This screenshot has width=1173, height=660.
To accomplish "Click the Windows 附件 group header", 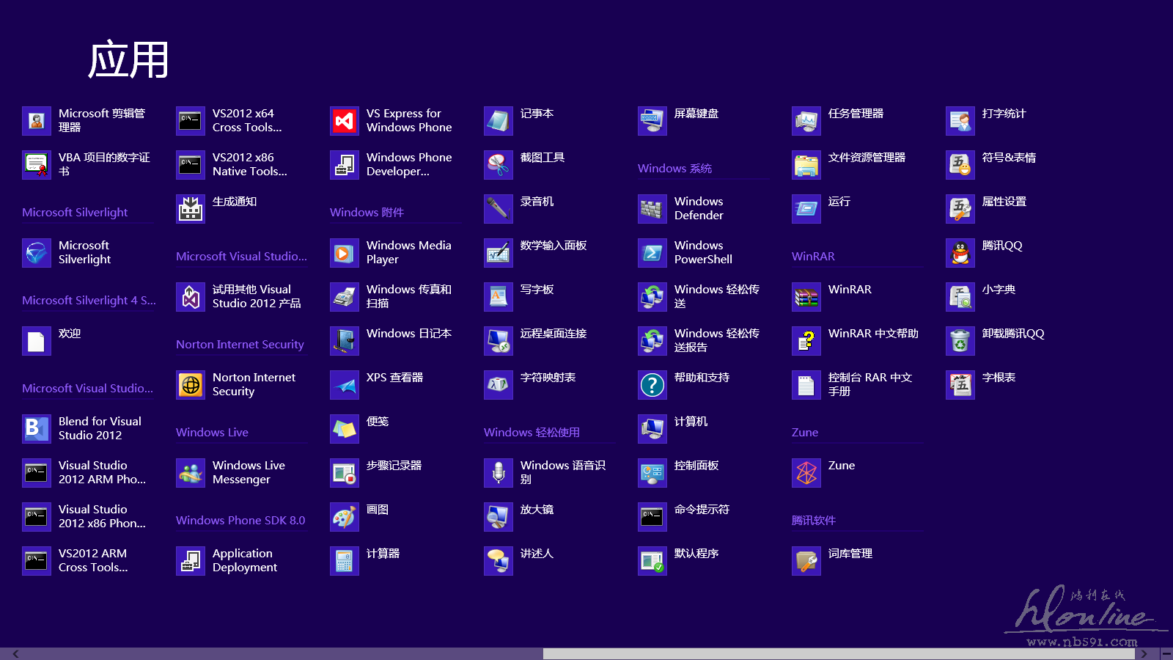I will tap(367, 212).
